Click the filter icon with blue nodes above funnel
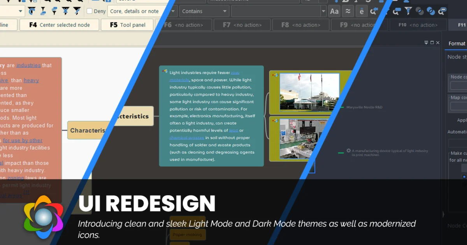Viewport: 467px width, 245px height. click(54, 11)
